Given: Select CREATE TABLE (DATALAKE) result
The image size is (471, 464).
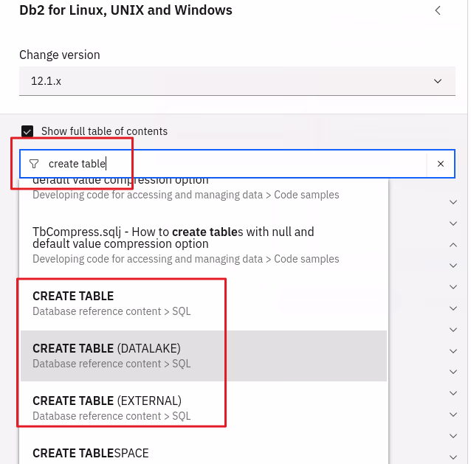Looking at the screenshot, I should pos(203,356).
